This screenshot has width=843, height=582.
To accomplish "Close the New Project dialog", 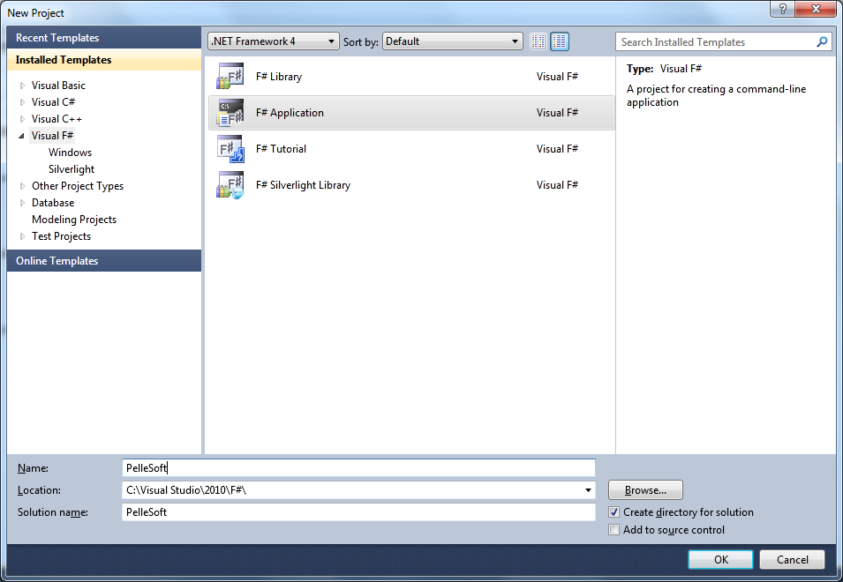I will click(x=816, y=9).
